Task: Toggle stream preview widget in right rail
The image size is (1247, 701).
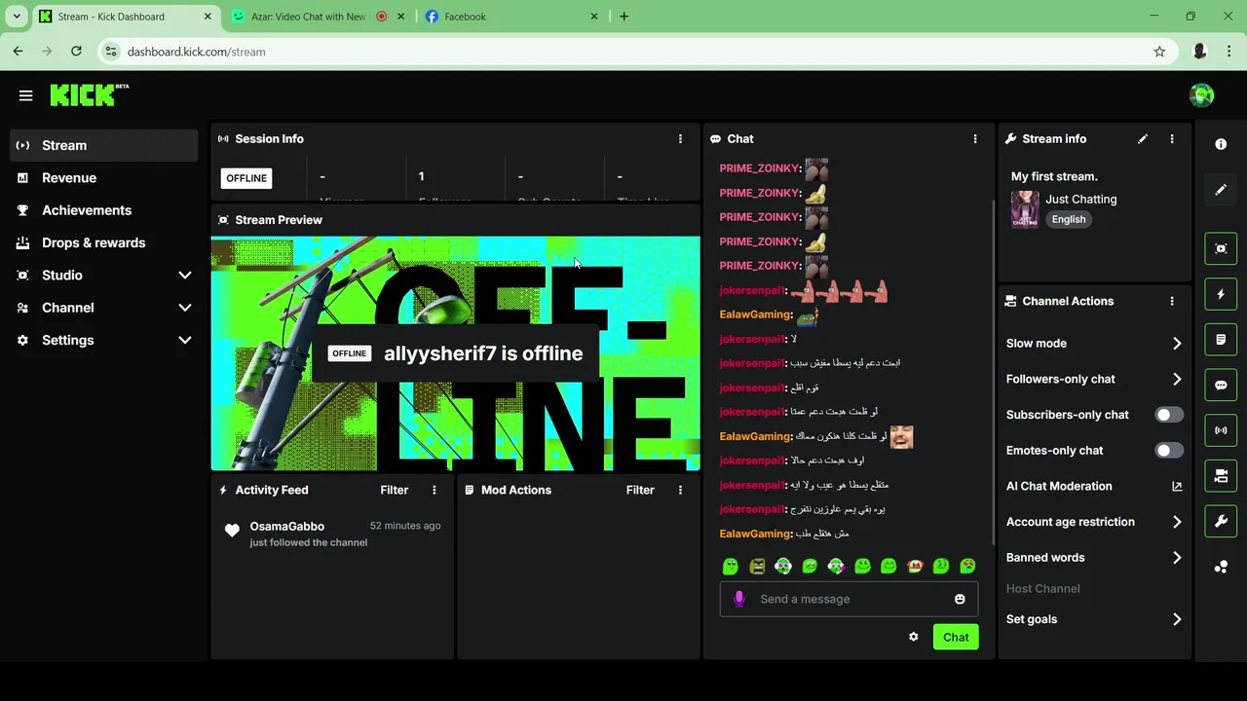Action: click(1221, 248)
